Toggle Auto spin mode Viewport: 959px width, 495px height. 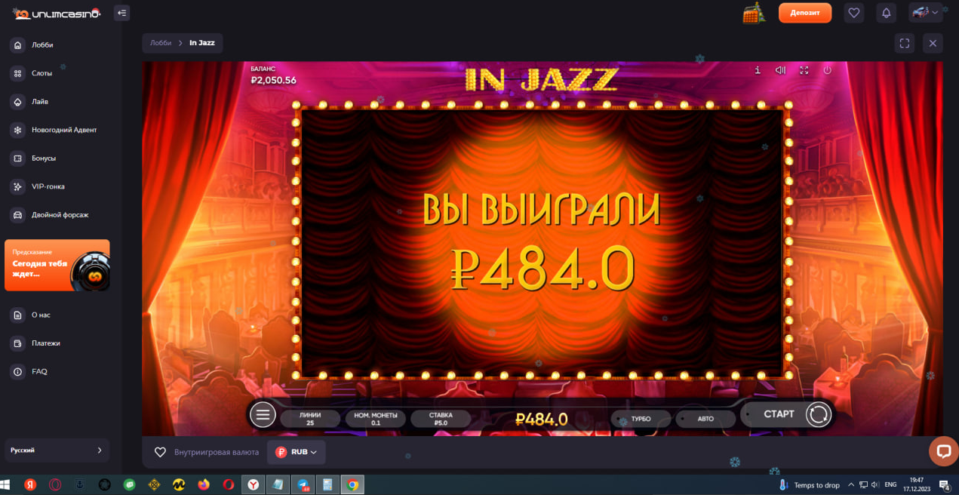[705, 419]
